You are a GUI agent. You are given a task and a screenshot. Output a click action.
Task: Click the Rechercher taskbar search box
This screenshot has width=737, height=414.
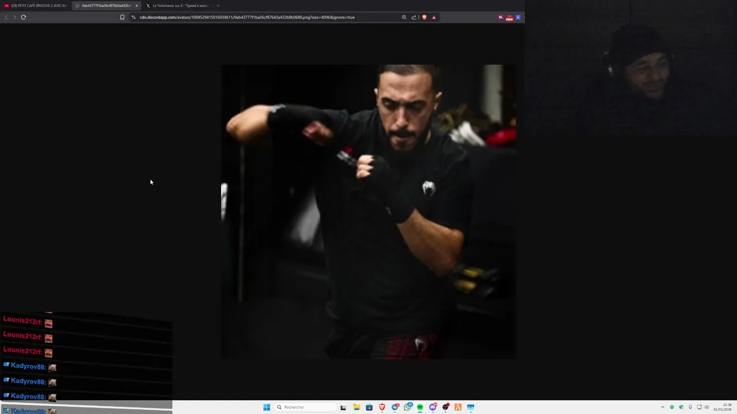coord(305,407)
